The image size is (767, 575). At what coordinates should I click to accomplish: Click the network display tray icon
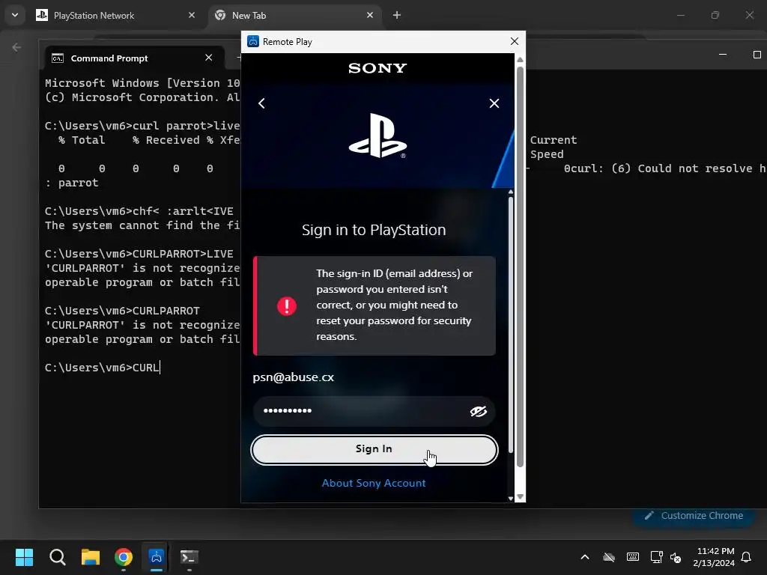[656, 557]
